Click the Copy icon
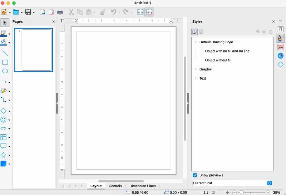The image size is (286, 195). (x=80, y=12)
